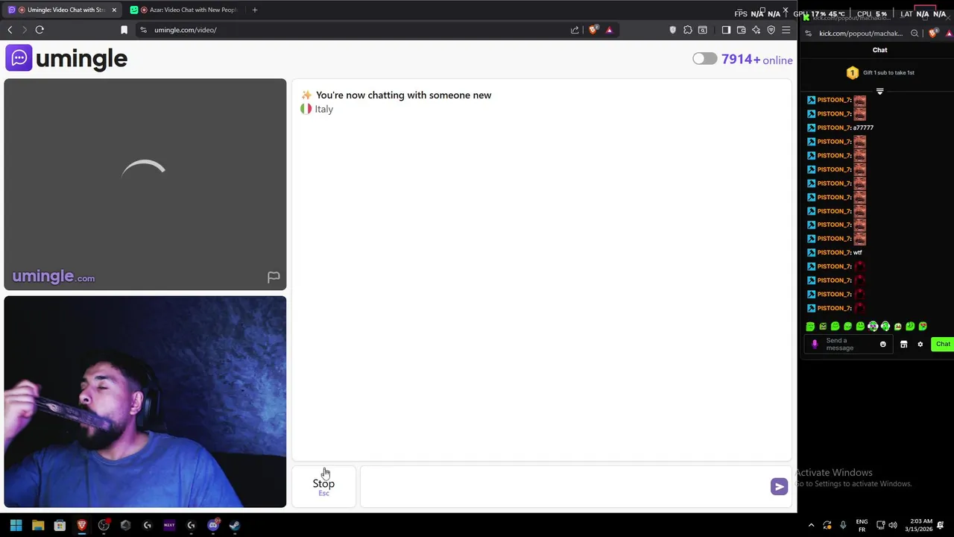Open the Windows Start menu
Image resolution: width=954 pixels, height=537 pixels.
(x=16, y=525)
